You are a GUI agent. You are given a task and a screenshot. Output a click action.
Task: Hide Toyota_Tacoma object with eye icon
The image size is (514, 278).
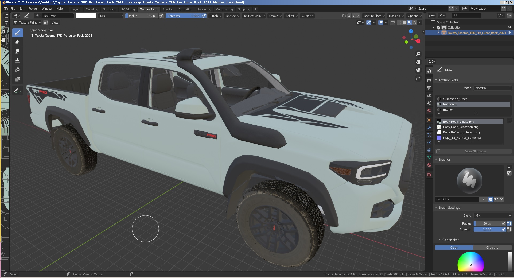point(509,33)
